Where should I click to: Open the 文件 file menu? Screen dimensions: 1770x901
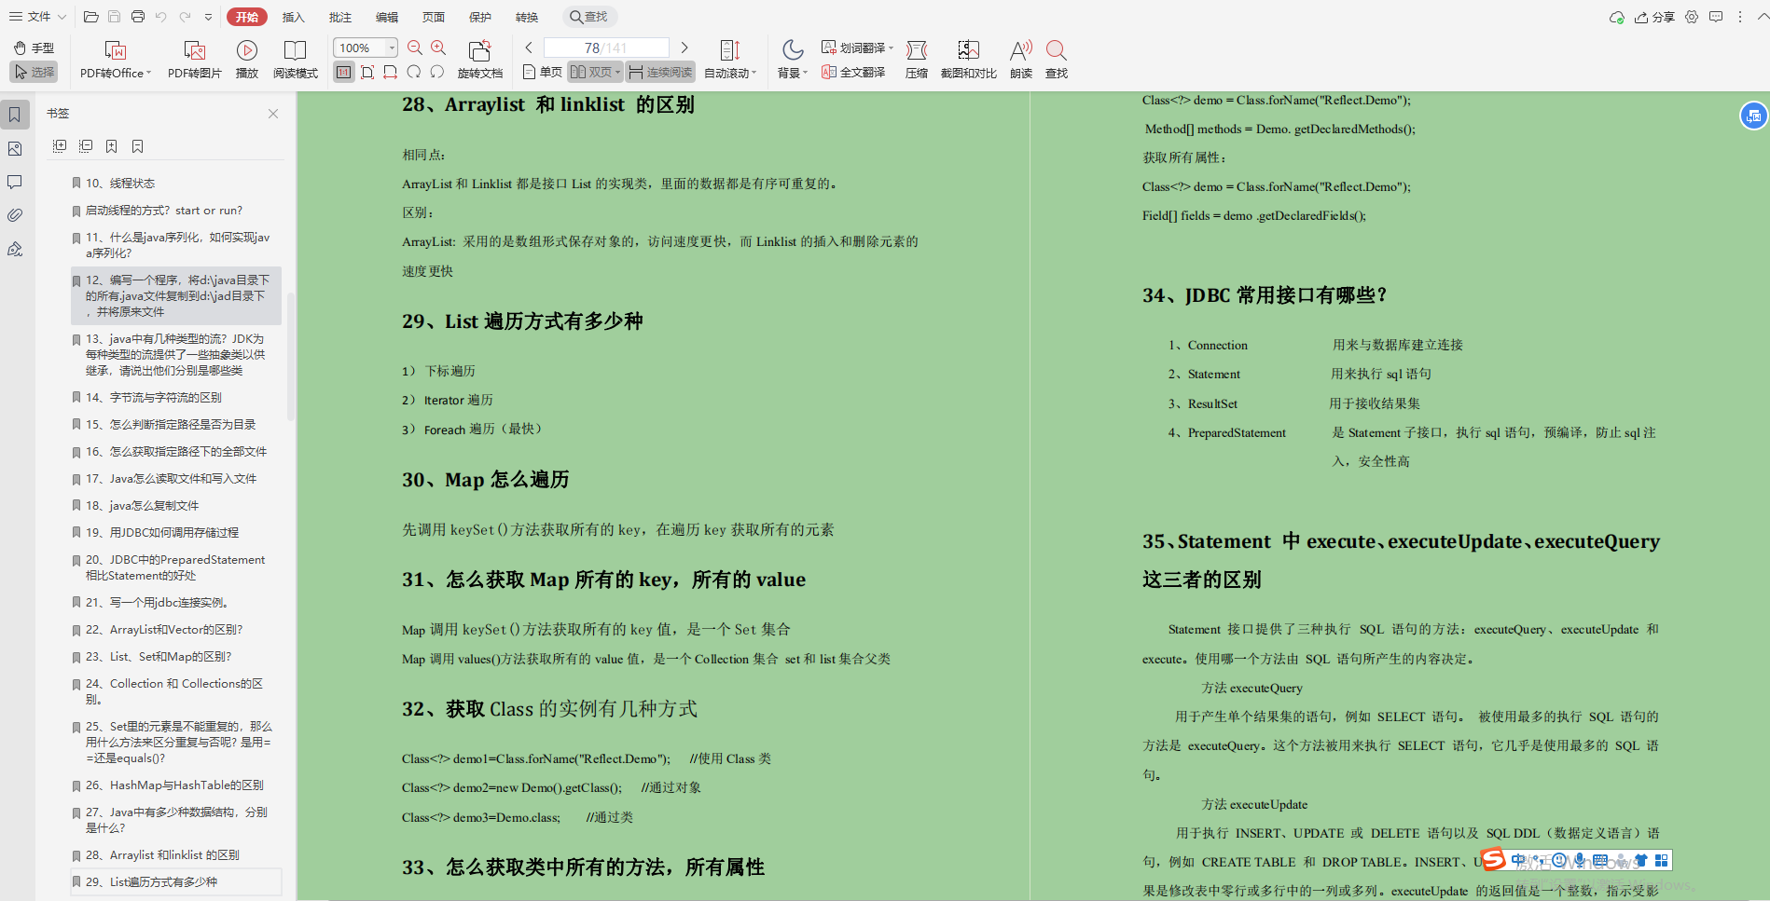[37, 17]
